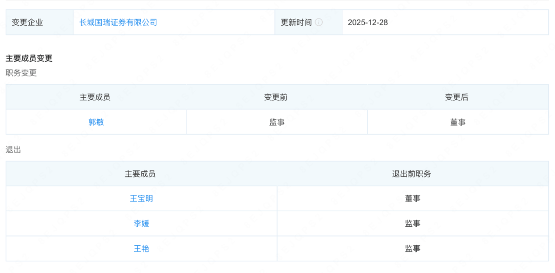Open the 长城国瑞证券有限公司 company link
Viewport: 555px width, 273px height.
[118, 22]
